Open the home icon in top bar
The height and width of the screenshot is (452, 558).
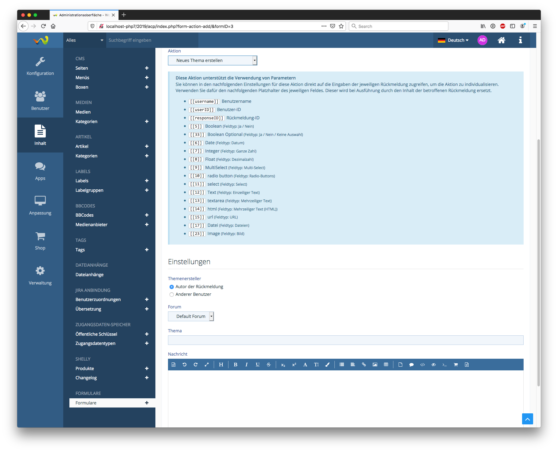pyautogui.click(x=501, y=40)
